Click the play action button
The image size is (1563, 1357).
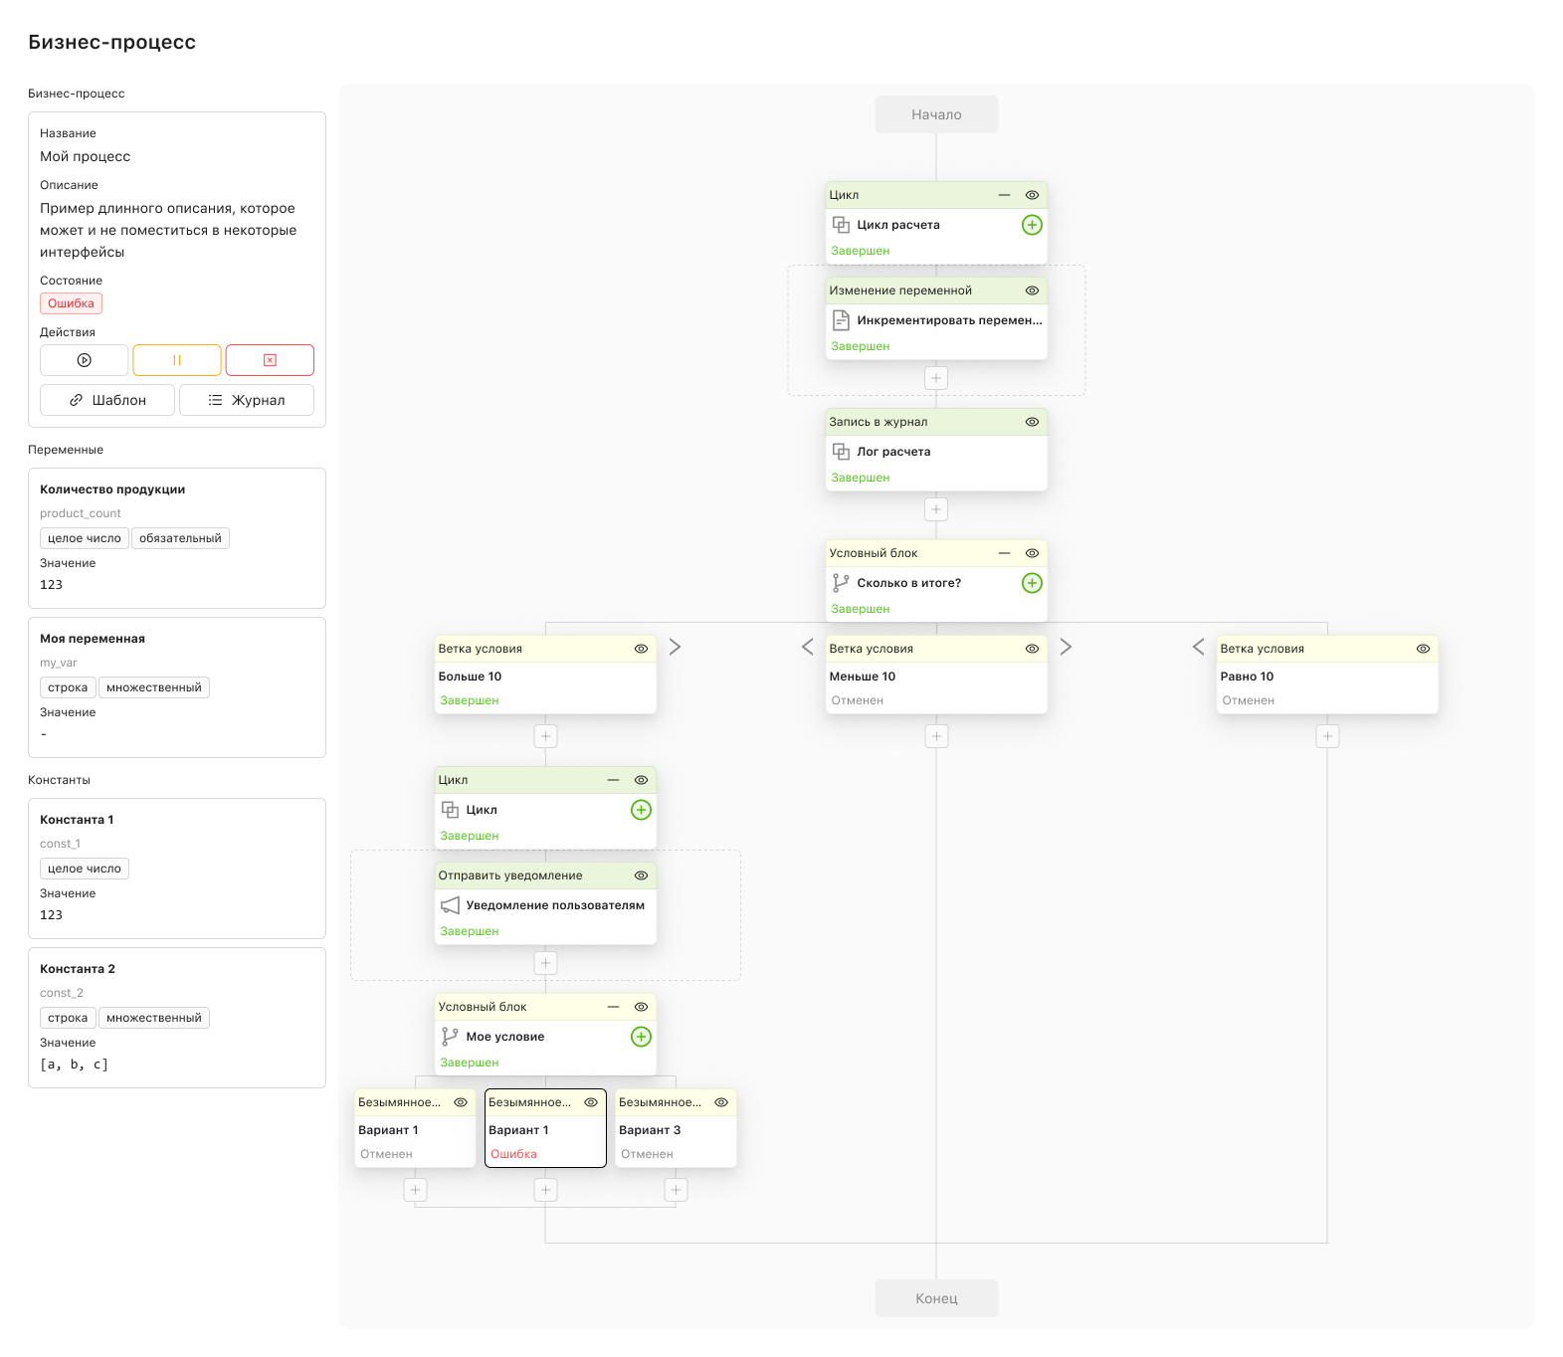pos(85,360)
